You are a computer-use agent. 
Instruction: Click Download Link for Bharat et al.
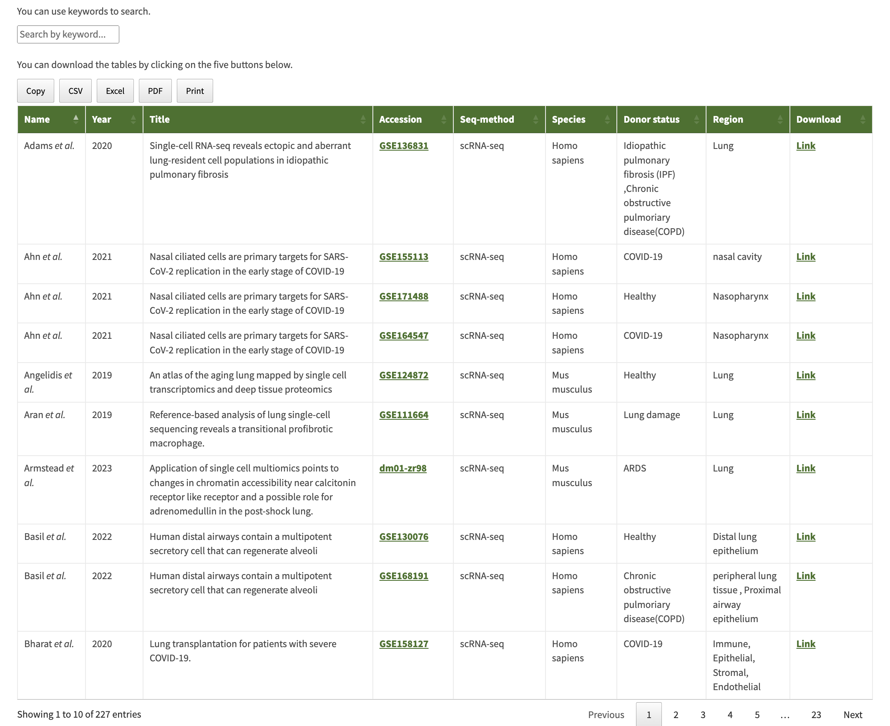click(x=806, y=644)
